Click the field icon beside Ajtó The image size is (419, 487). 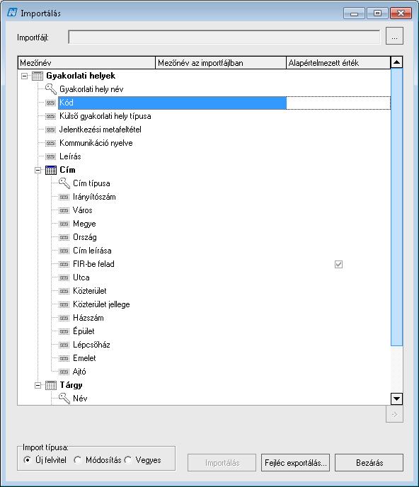[64, 372]
